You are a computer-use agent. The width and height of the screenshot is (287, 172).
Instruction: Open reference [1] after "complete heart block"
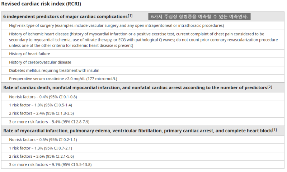(274, 130)
